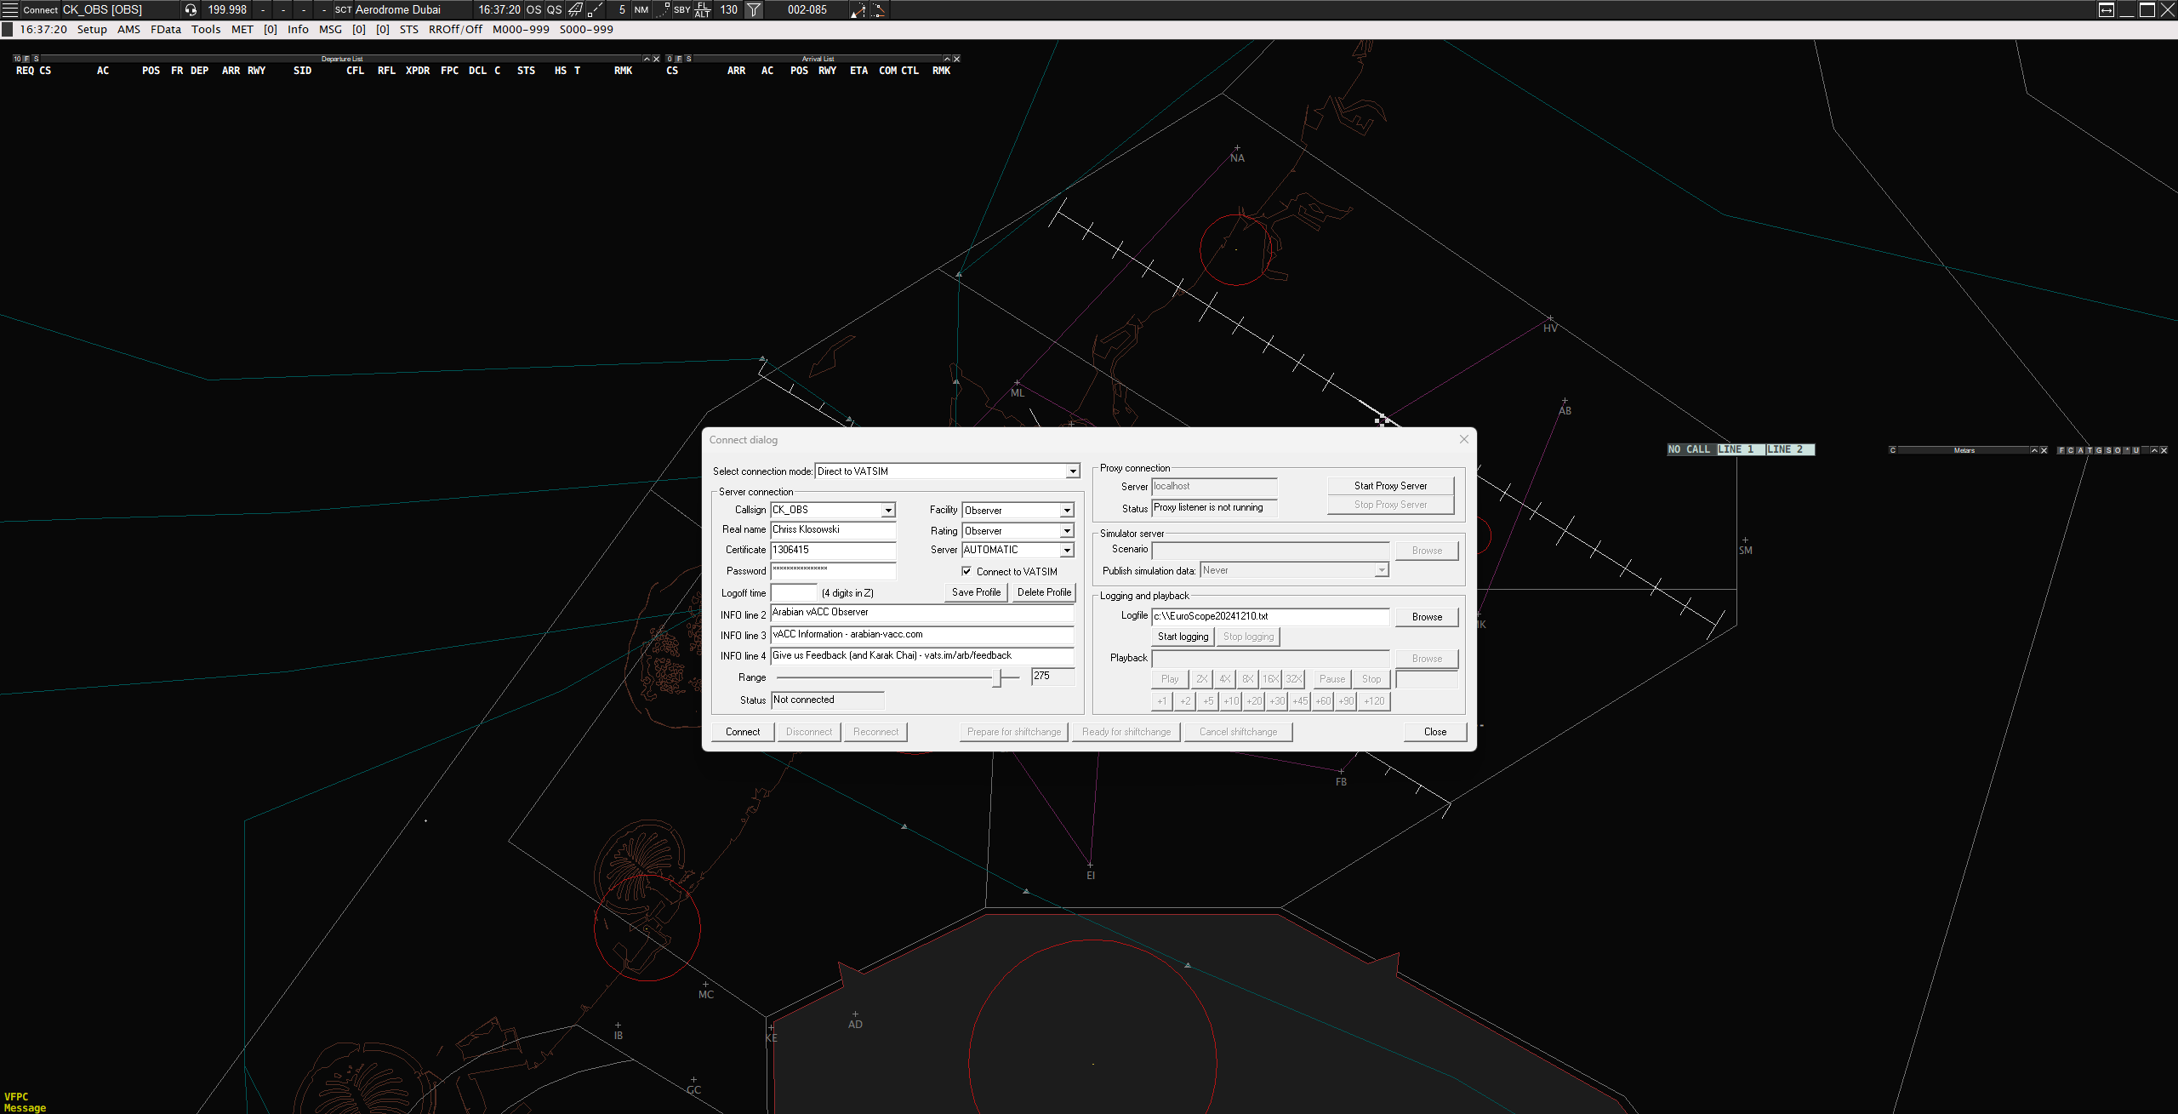Image resolution: width=2178 pixels, height=1114 pixels.
Task: Open the Server AUTOMATIC dropdown
Action: 1067,550
